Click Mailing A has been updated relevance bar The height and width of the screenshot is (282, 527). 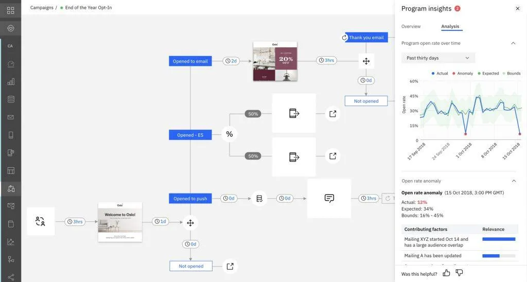pos(499,256)
